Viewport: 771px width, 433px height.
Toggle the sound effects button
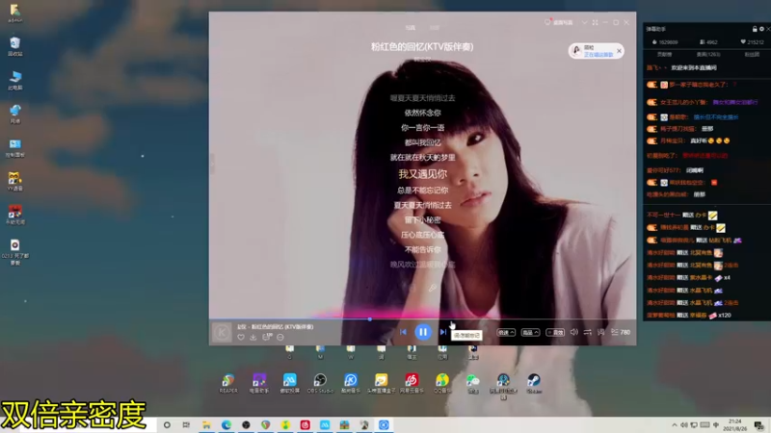point(555,332)
